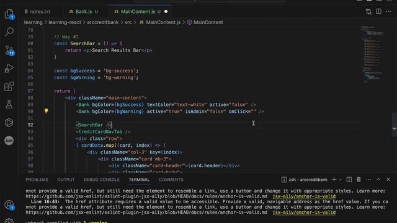Click 'textColor' attribute on line 89
Image resolution: width=397 pixels, height=223 pixels.
tap(159, 105)
